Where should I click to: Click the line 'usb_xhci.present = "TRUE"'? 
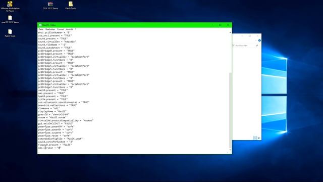point(55,35)
